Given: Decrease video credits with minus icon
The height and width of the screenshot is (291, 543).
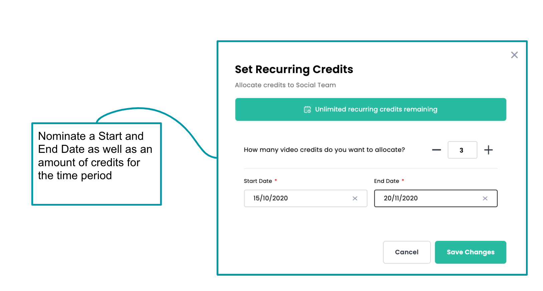Looking at the screenshot, I should point(436,150).
